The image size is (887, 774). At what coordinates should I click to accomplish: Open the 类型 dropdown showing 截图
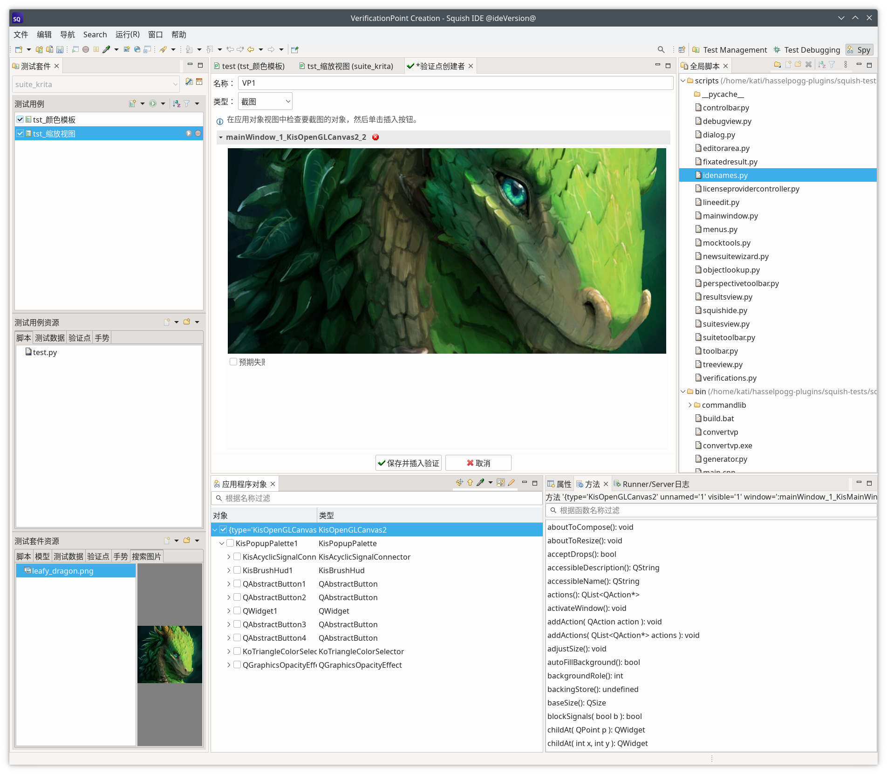pyautogui.click(x=265, y=101)
